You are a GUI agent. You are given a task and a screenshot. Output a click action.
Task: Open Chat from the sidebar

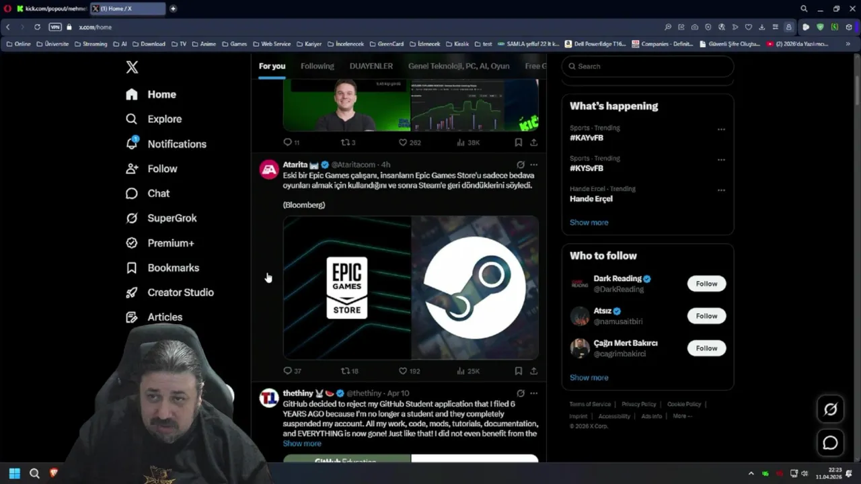148,194
